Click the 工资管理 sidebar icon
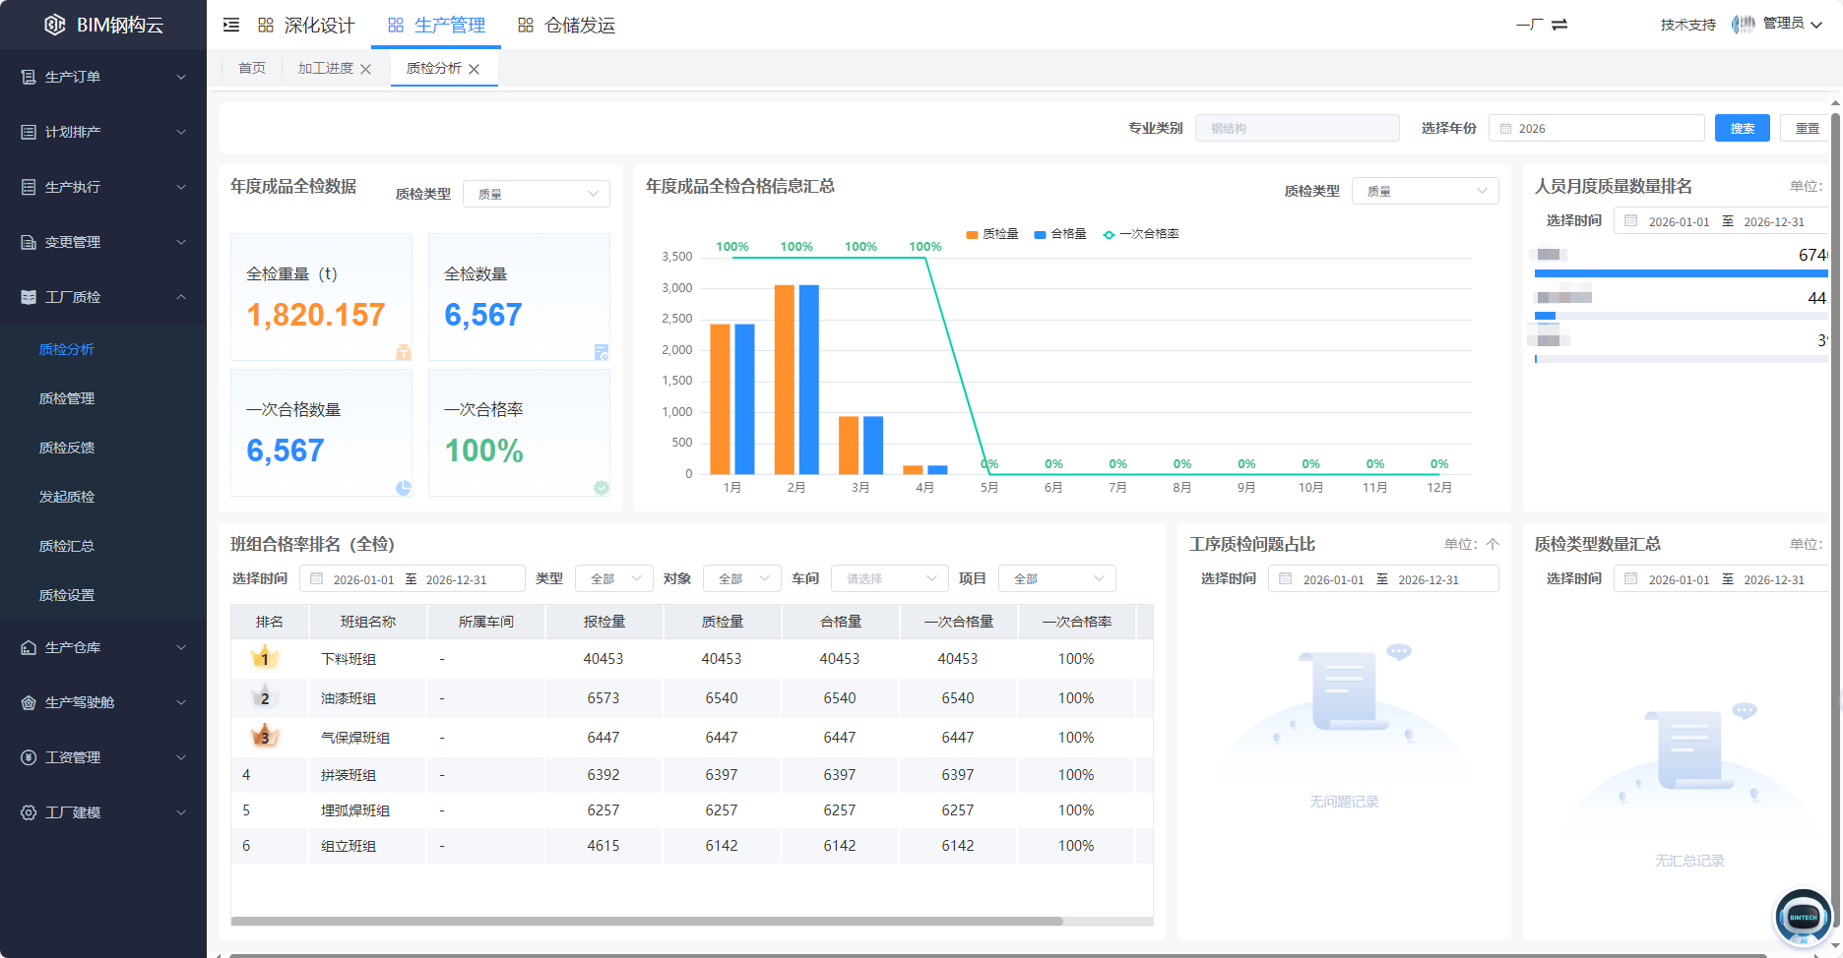 click(29, 757)
